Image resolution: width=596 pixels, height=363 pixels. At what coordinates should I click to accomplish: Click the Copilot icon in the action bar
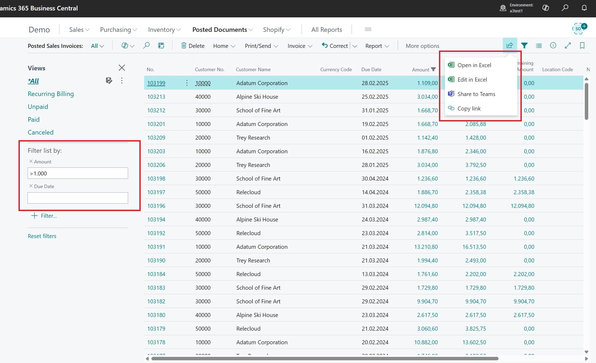pos(125,46)
